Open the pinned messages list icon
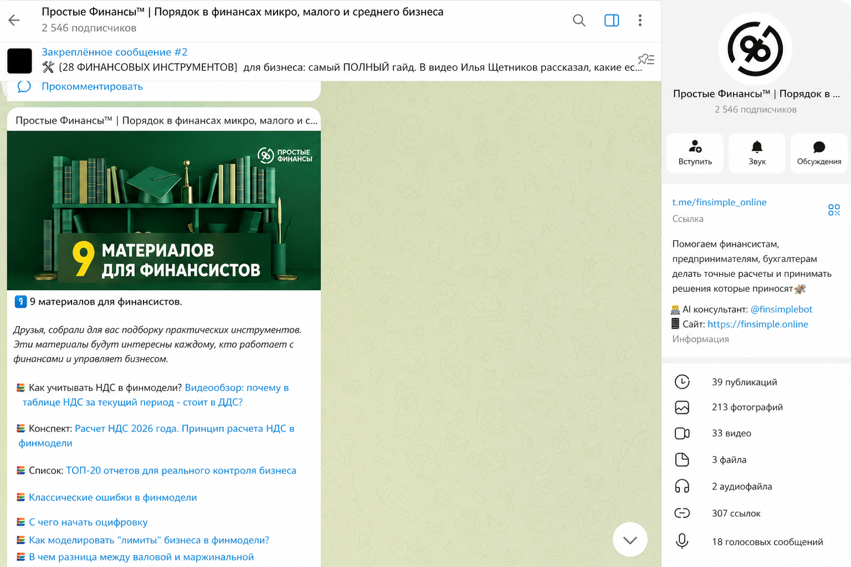 coord(646,59)
